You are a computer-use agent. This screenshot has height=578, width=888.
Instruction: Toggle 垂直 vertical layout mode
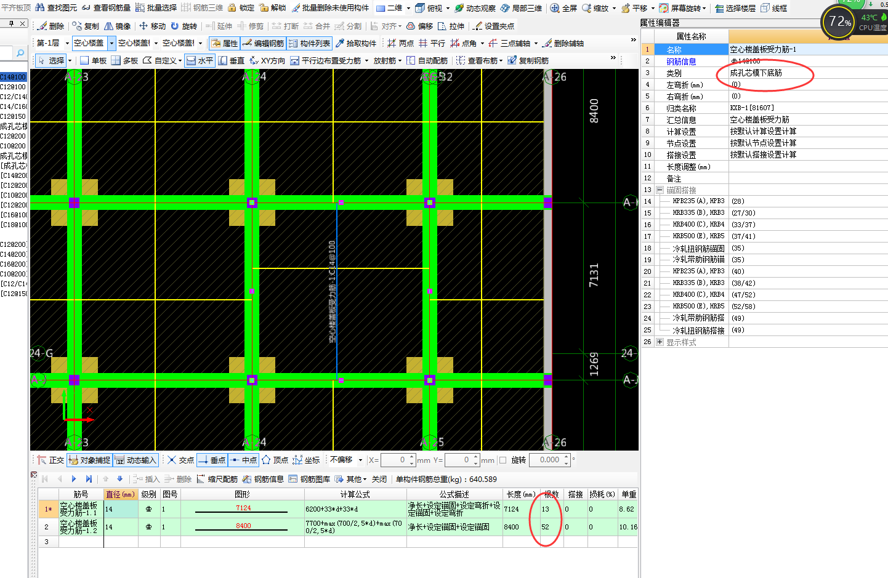point(231,60)
